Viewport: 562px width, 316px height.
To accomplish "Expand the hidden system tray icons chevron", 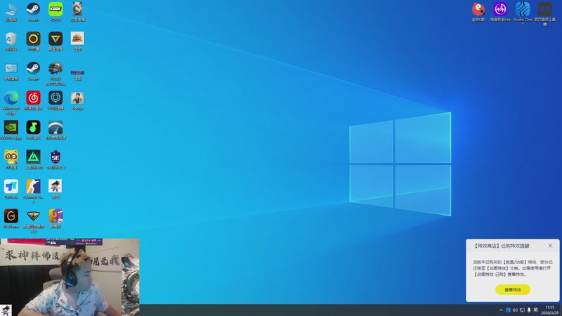I will point(501,310).
